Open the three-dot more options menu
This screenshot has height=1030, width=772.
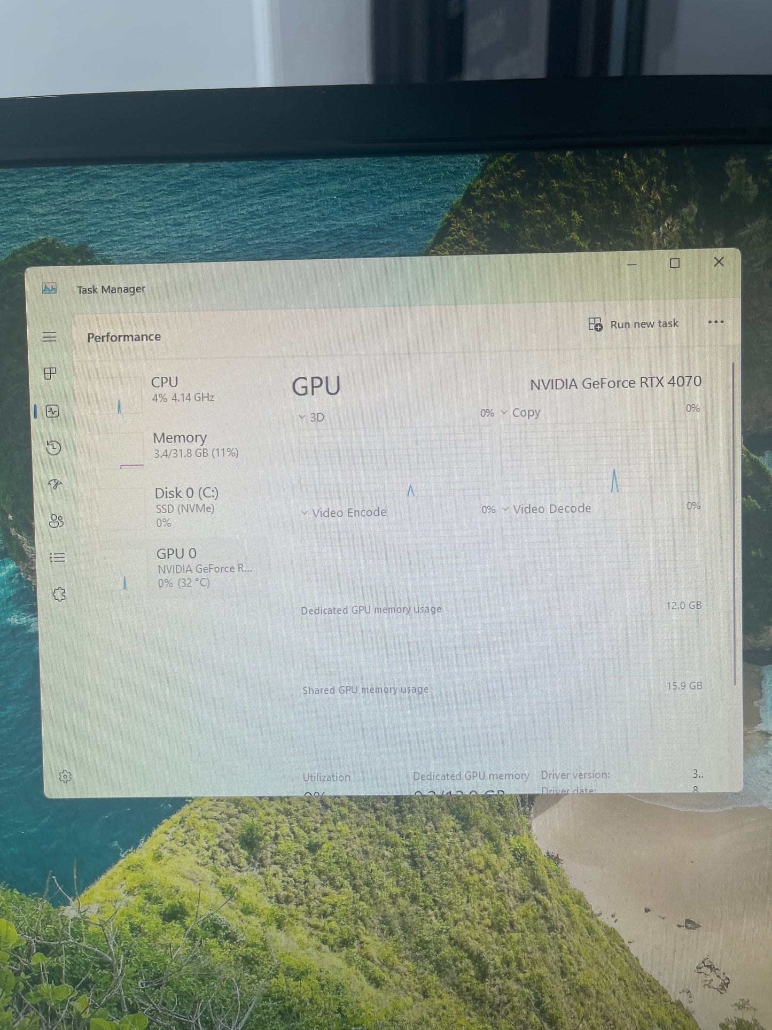pos(715,322)
